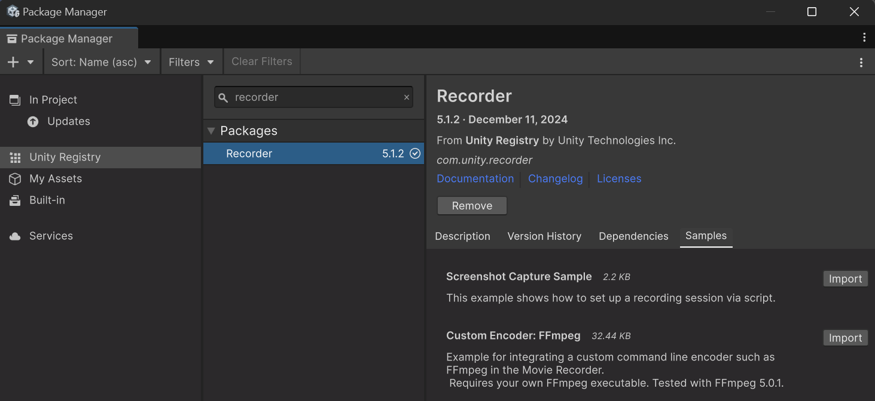875x401 pixels.
Task: Click the search magnifier icon
Action: point(223,97)
